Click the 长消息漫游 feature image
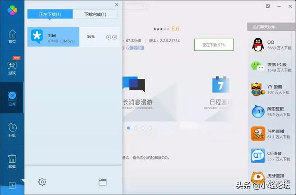Viewport: 296px width, 195px height. (x=134, y=84)
